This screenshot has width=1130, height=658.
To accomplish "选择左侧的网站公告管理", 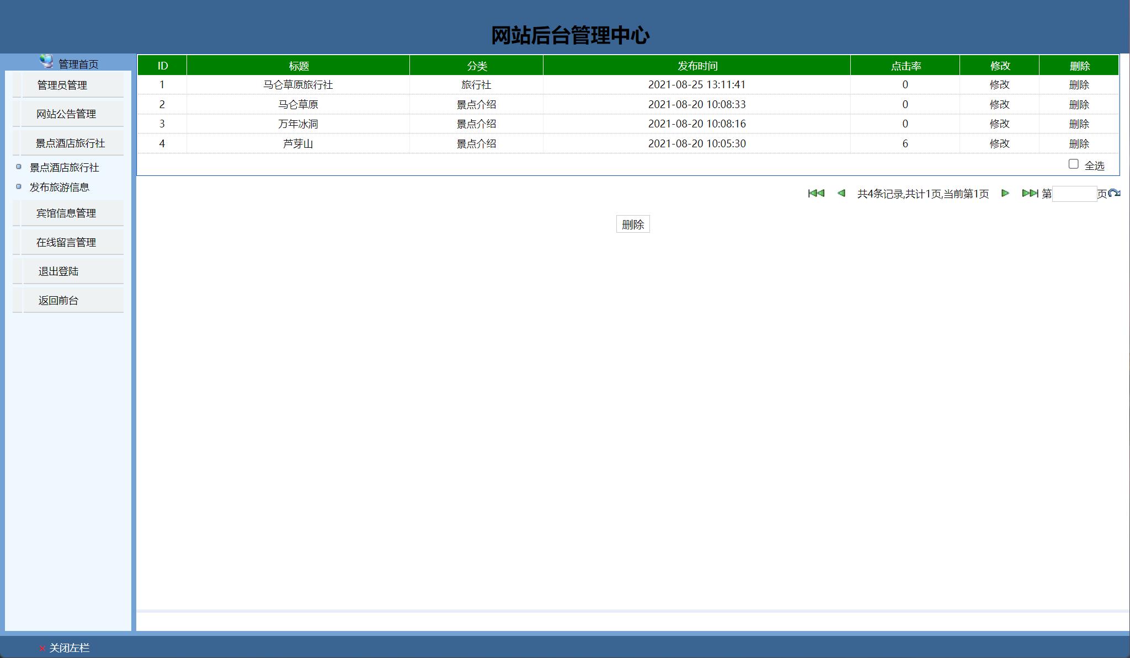I will pyautogui.click(x=66, y=114).
